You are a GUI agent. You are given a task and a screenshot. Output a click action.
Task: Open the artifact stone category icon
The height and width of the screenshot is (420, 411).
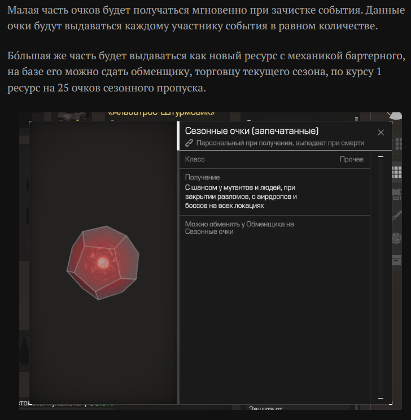click(397, 238)
